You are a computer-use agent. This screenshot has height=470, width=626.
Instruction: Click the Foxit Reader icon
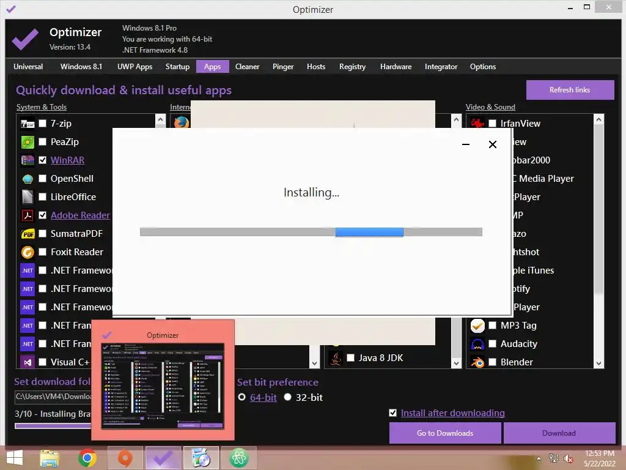click(x=28, y=252)
